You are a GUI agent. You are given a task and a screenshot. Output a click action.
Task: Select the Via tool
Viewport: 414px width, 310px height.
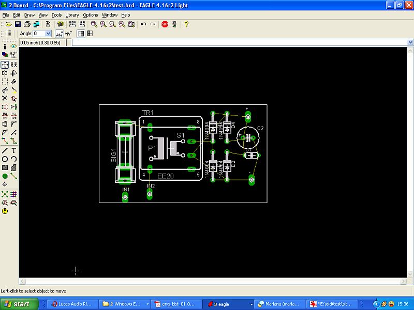[x=5, y=176]
